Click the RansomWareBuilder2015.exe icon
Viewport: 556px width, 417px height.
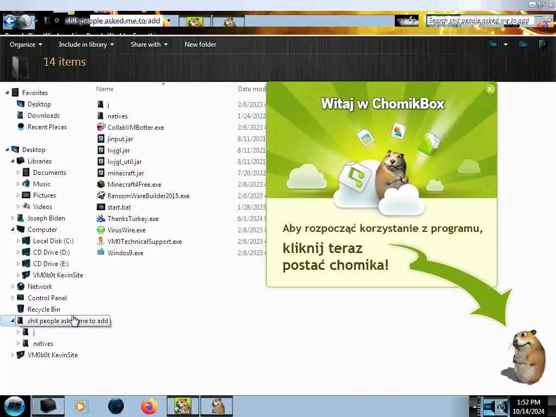[100, 195]
